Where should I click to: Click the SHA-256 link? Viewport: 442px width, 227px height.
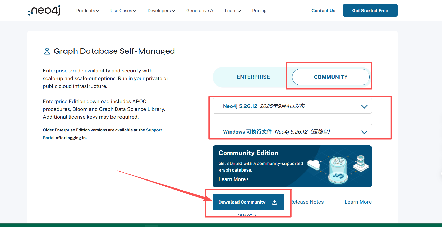tap(247, 215)
